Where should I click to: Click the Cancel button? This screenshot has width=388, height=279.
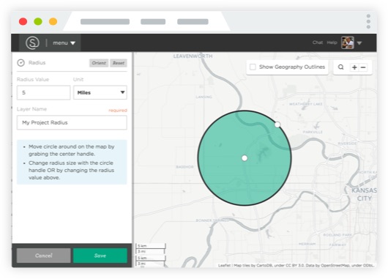click(x=43, y=256)
